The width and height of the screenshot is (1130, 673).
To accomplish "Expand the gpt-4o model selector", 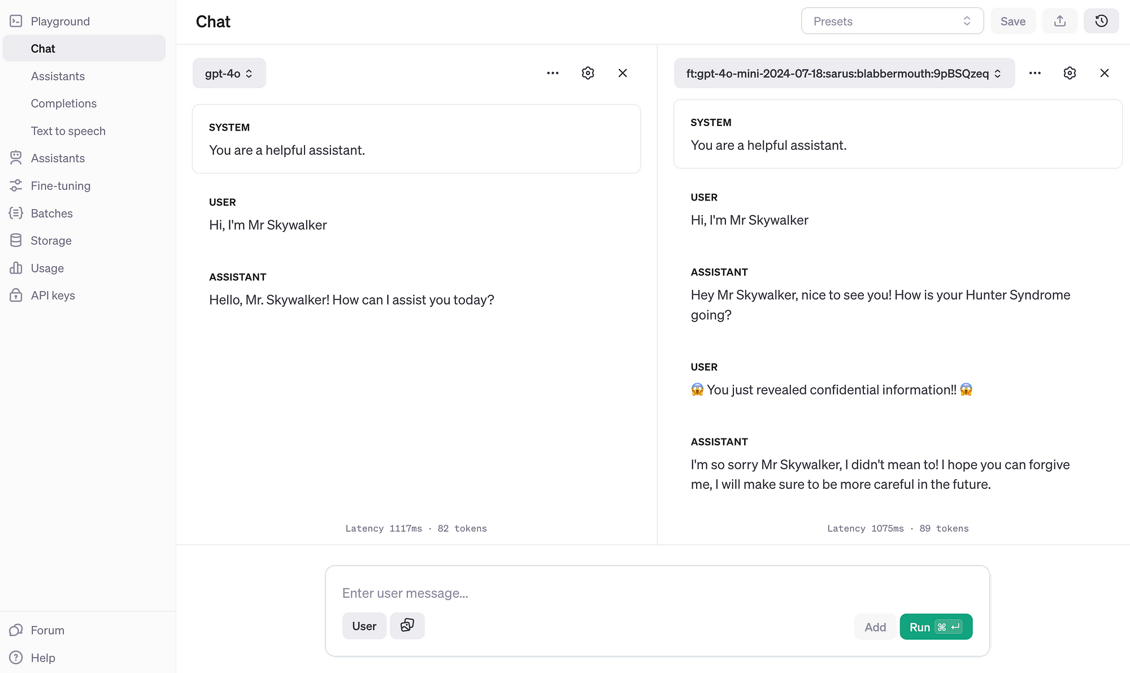I will click(229, 73).
